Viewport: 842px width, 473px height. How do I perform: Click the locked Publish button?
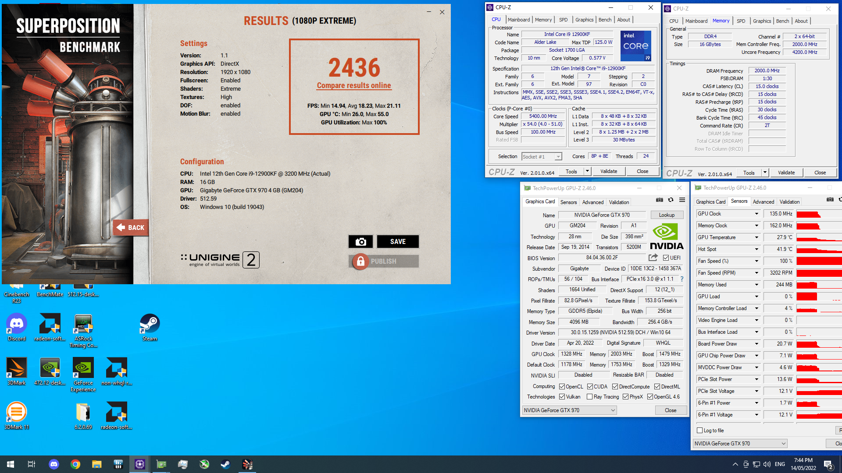tap(384, 261)
